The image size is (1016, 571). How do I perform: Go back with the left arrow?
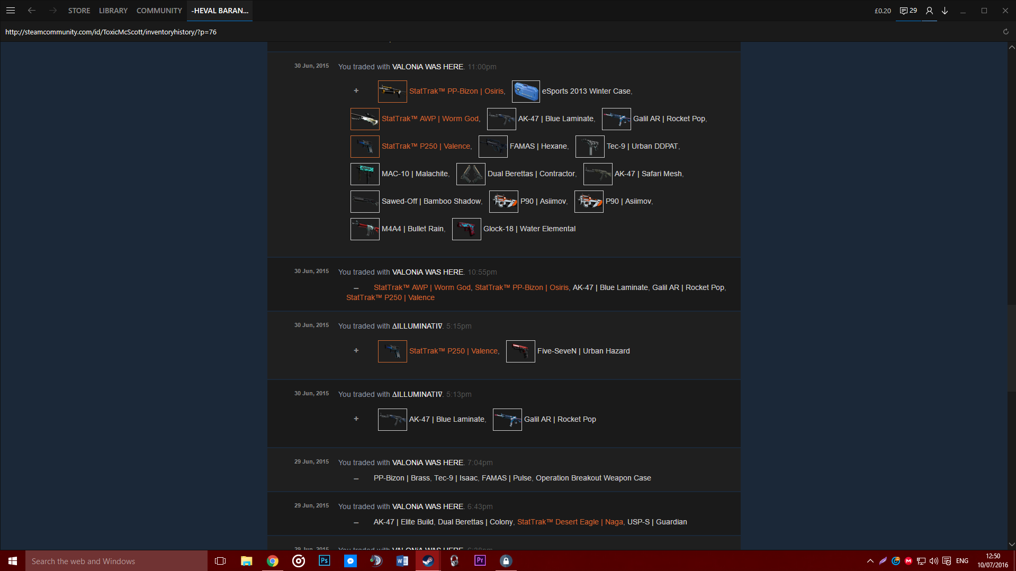[x=32, y=11]
